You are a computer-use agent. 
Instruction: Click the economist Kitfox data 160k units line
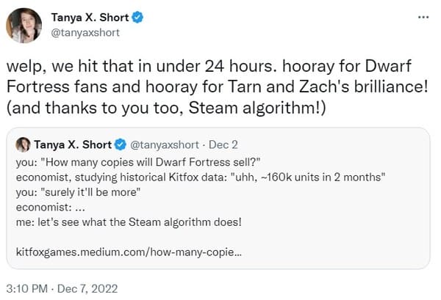[201, 178]
